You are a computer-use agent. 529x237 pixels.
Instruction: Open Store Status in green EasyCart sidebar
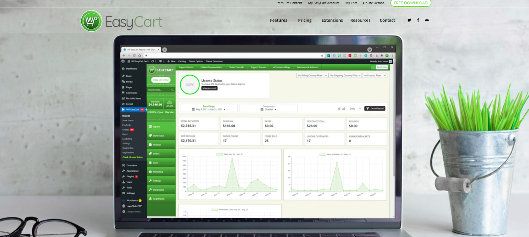[x=161, y=136]
